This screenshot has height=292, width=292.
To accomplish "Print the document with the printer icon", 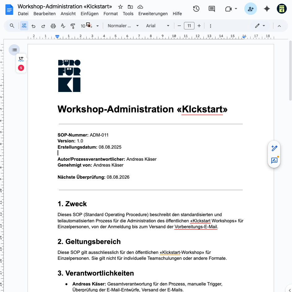I will click(x=53, y=26).
